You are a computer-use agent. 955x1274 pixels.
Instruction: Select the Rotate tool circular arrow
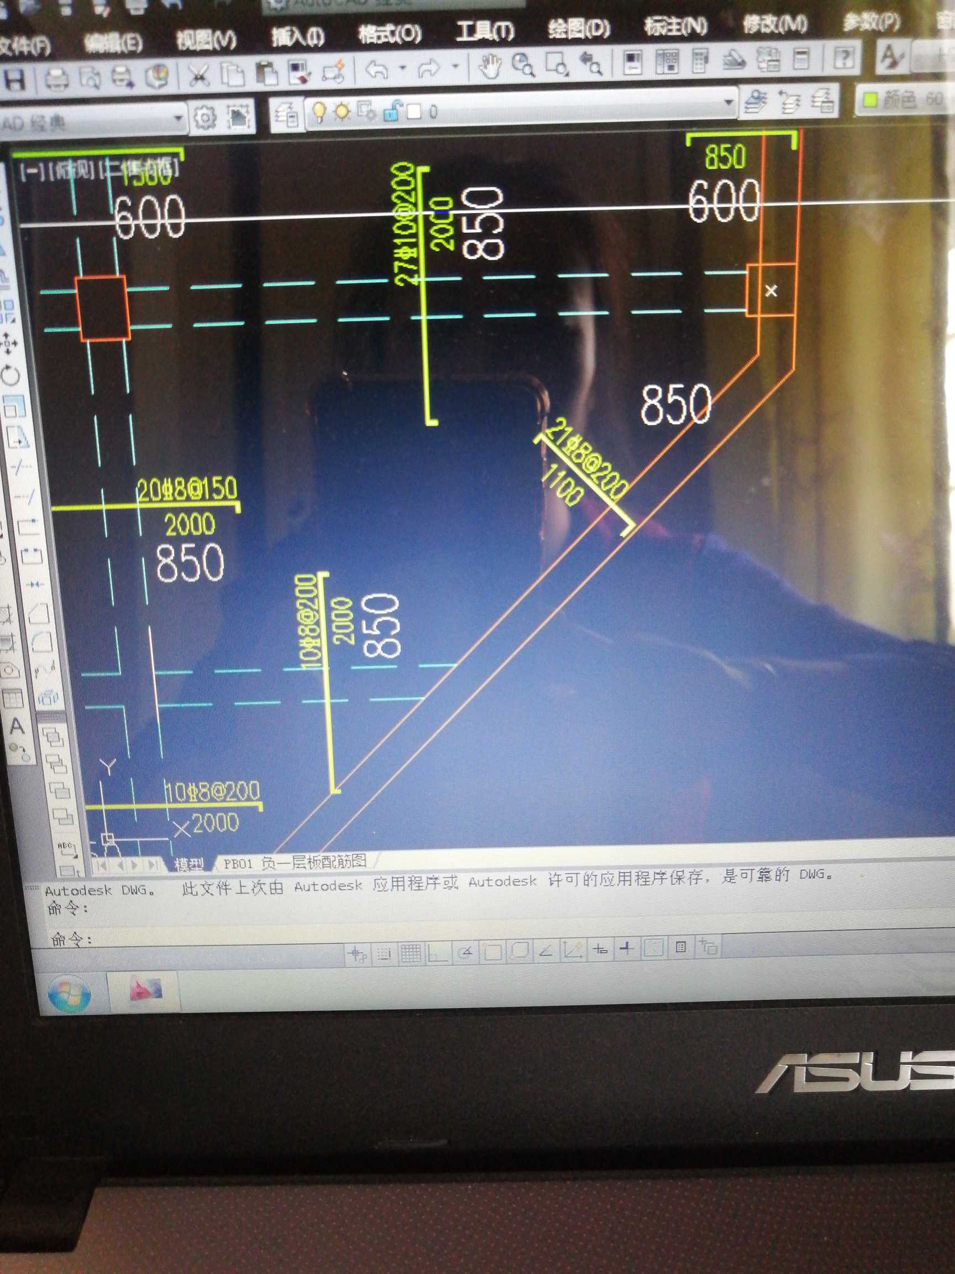pyautogui.click(x=11, y=375)
